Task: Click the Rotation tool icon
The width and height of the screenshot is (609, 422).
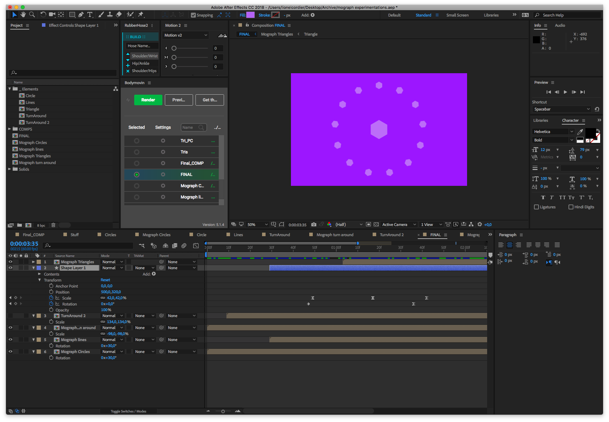Action: (43, 14)
